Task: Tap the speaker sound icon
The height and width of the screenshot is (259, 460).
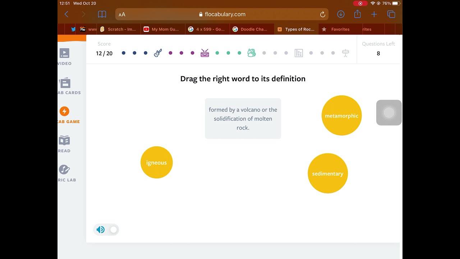Action: tap(101, 230)
